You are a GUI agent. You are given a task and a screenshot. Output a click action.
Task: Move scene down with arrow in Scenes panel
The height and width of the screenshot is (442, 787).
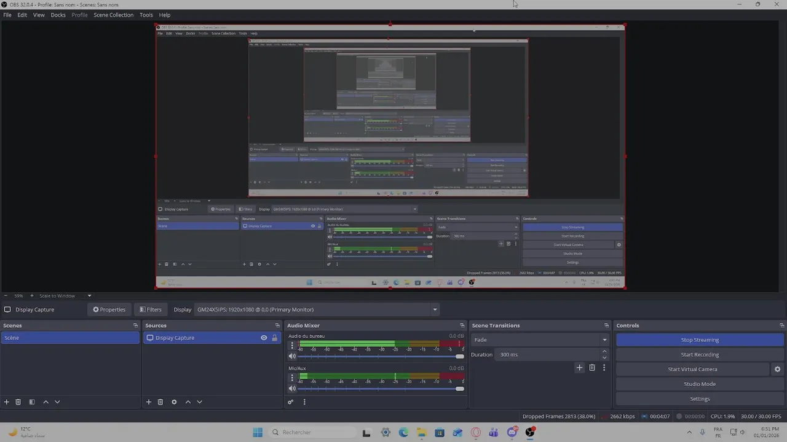tap(57, 402)
